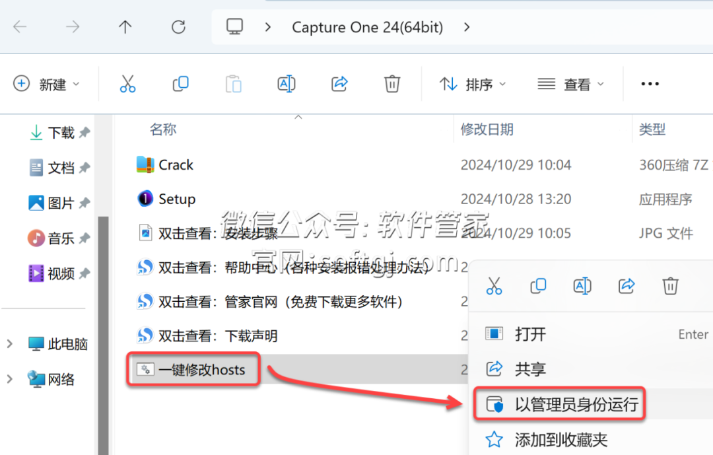Image resolution: width=713 pixels, height=455 pixels.
Task: Expand the chevron after Capture One 24(64bit)
Action: (467, 27)
